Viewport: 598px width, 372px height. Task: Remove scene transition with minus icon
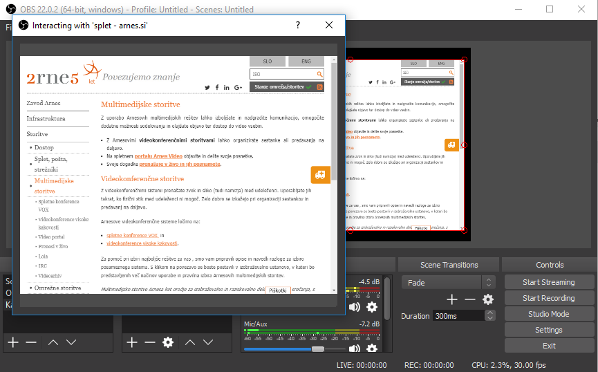[x=470, y=299]
